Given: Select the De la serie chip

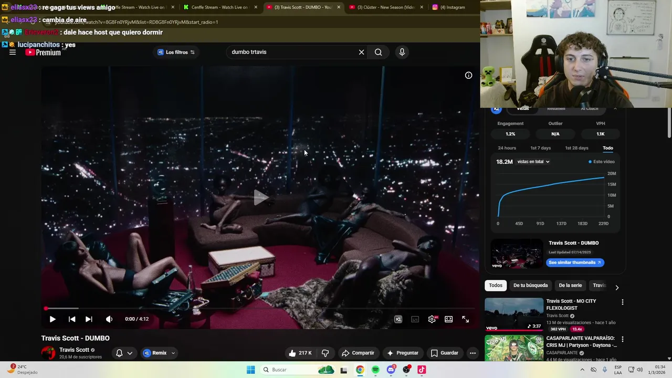Looking at the screenshot, I should pos(570,285).
